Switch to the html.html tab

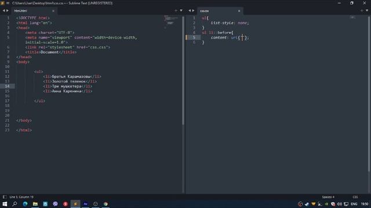[x=21, y=11]
